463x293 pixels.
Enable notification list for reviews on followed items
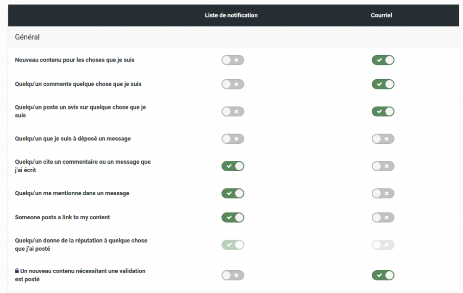point(232,112)
